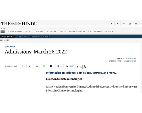Switch to the CAREERS tab

click(22, 36)
